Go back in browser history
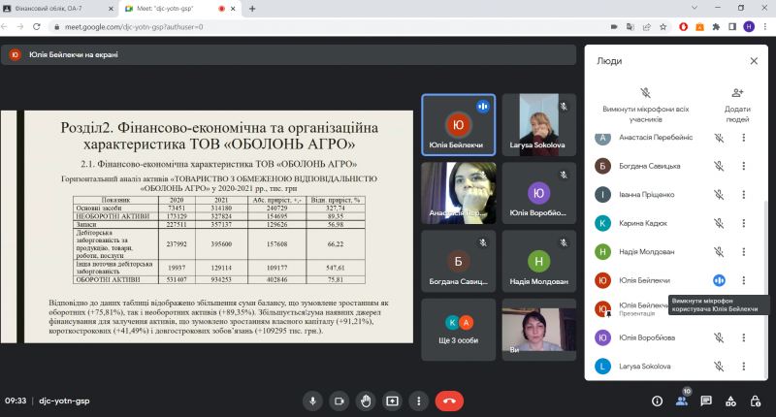776x417 pixels. tap(5, 27)
